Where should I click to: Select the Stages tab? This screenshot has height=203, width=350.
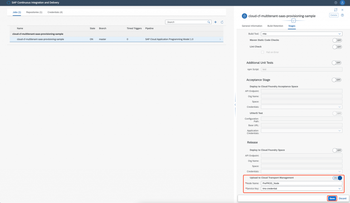coord(292,26)
